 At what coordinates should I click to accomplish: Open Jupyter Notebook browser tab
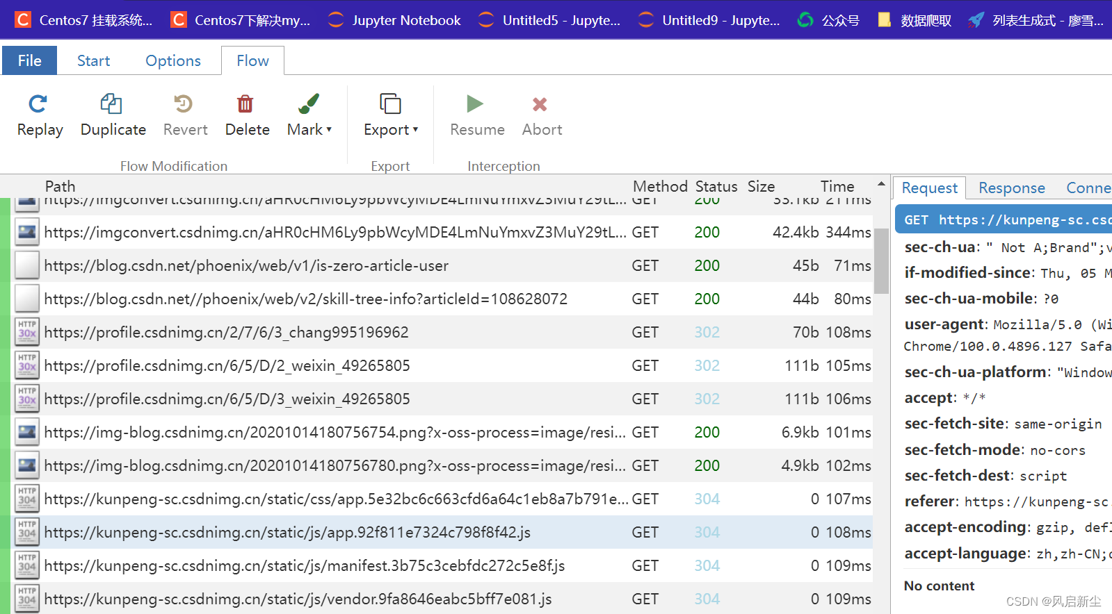394,19
